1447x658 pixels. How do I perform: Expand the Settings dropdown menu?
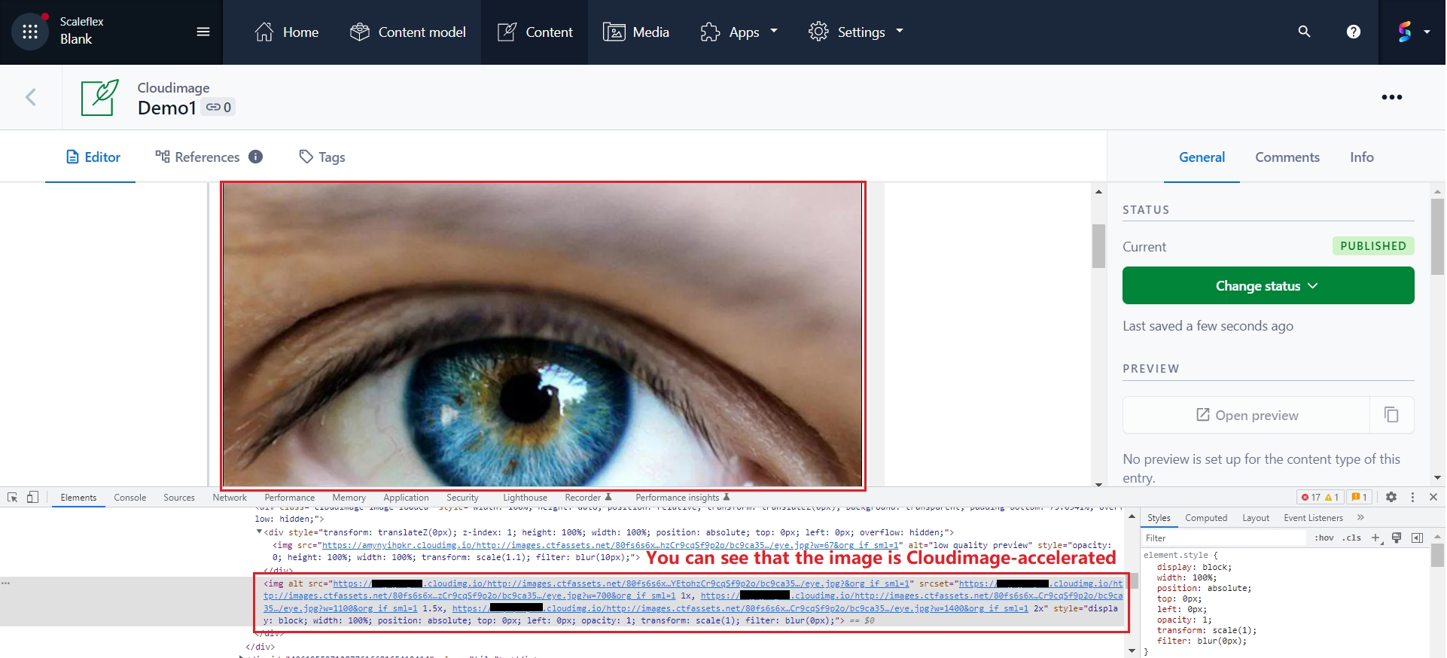[x=855, y=32]
